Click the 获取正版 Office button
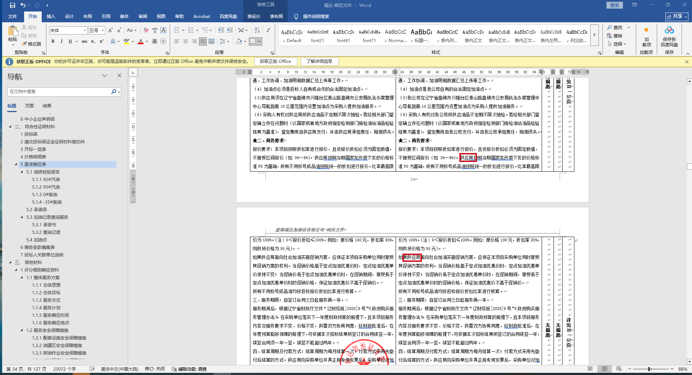The image size is (692, 375). (276, 61)
